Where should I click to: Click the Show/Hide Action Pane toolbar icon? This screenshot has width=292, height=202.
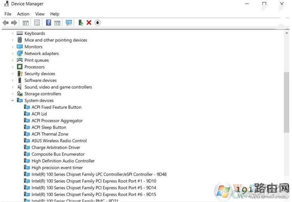57,23
